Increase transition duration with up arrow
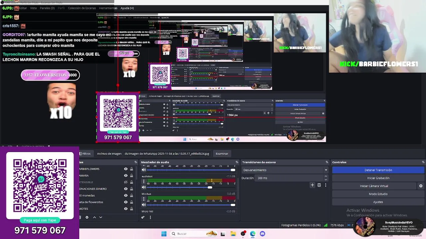Viewport: 426px width, 239px height. coord(325,176)
